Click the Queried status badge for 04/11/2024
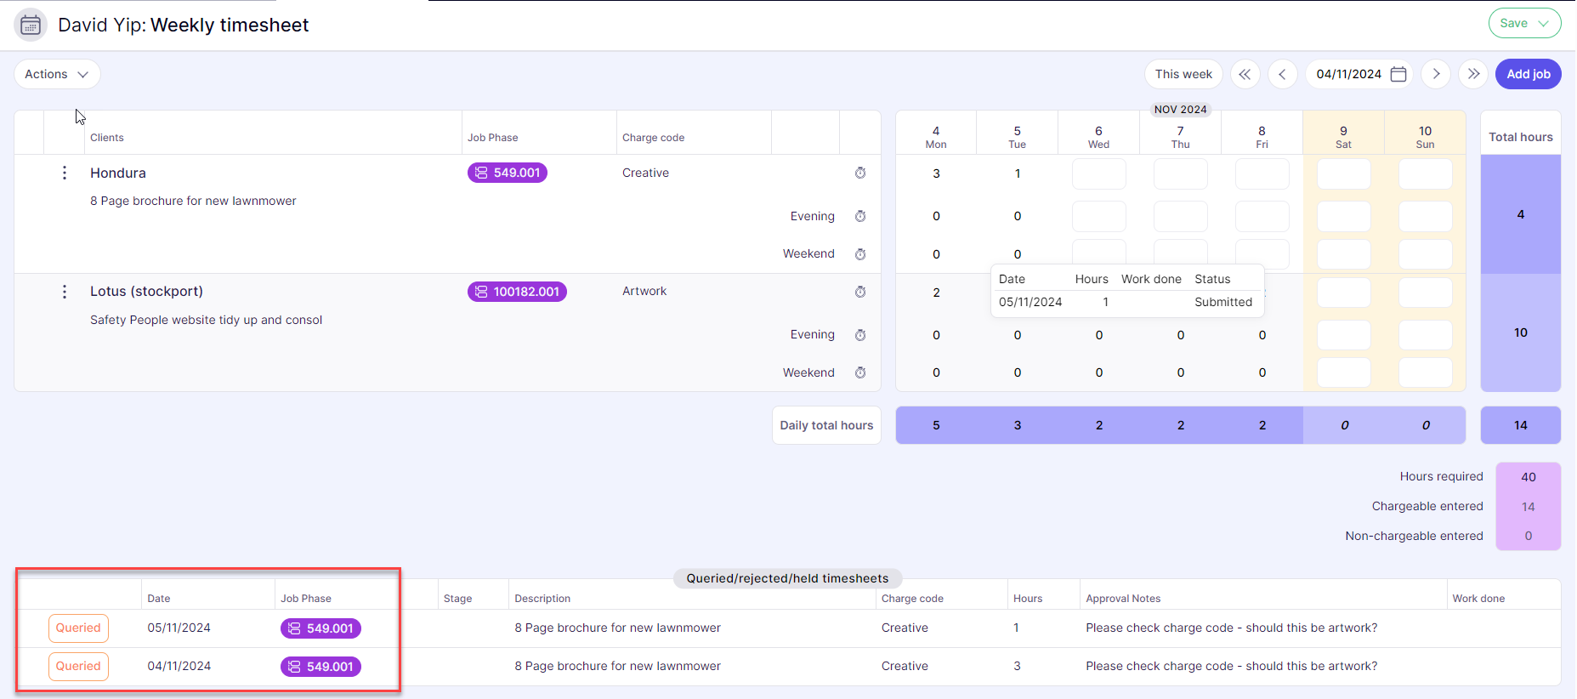The height and width of the screenshot is (699, 1577). coord(78,667)
